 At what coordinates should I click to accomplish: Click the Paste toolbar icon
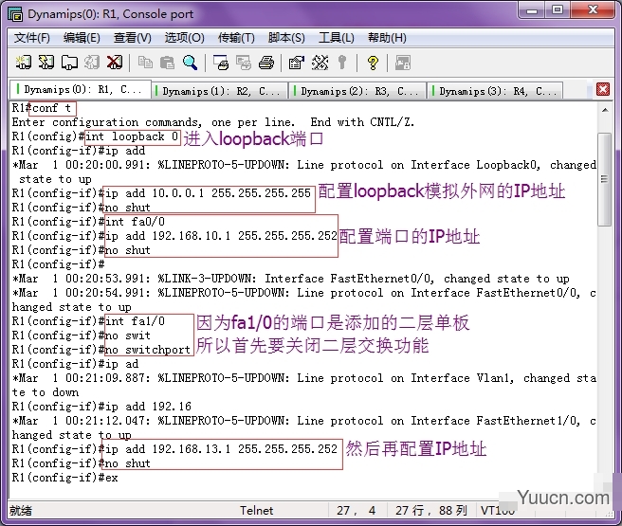pos(167,63)
